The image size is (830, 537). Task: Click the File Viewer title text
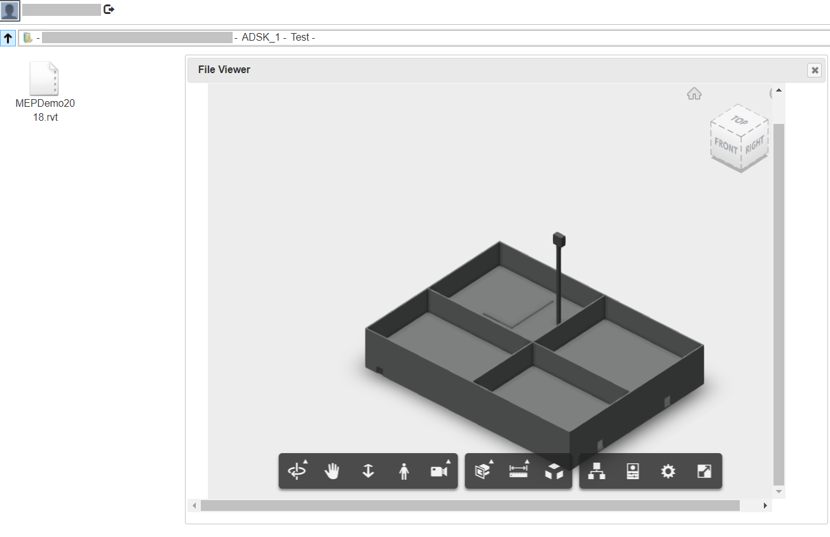click(224, 70)
